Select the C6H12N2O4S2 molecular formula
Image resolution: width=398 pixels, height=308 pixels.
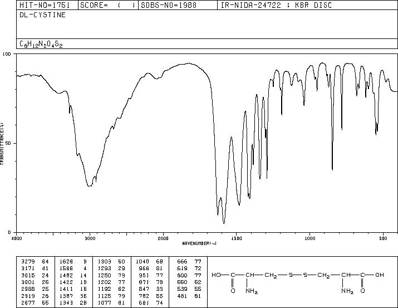pyautogui.click(x=41, y=44)
